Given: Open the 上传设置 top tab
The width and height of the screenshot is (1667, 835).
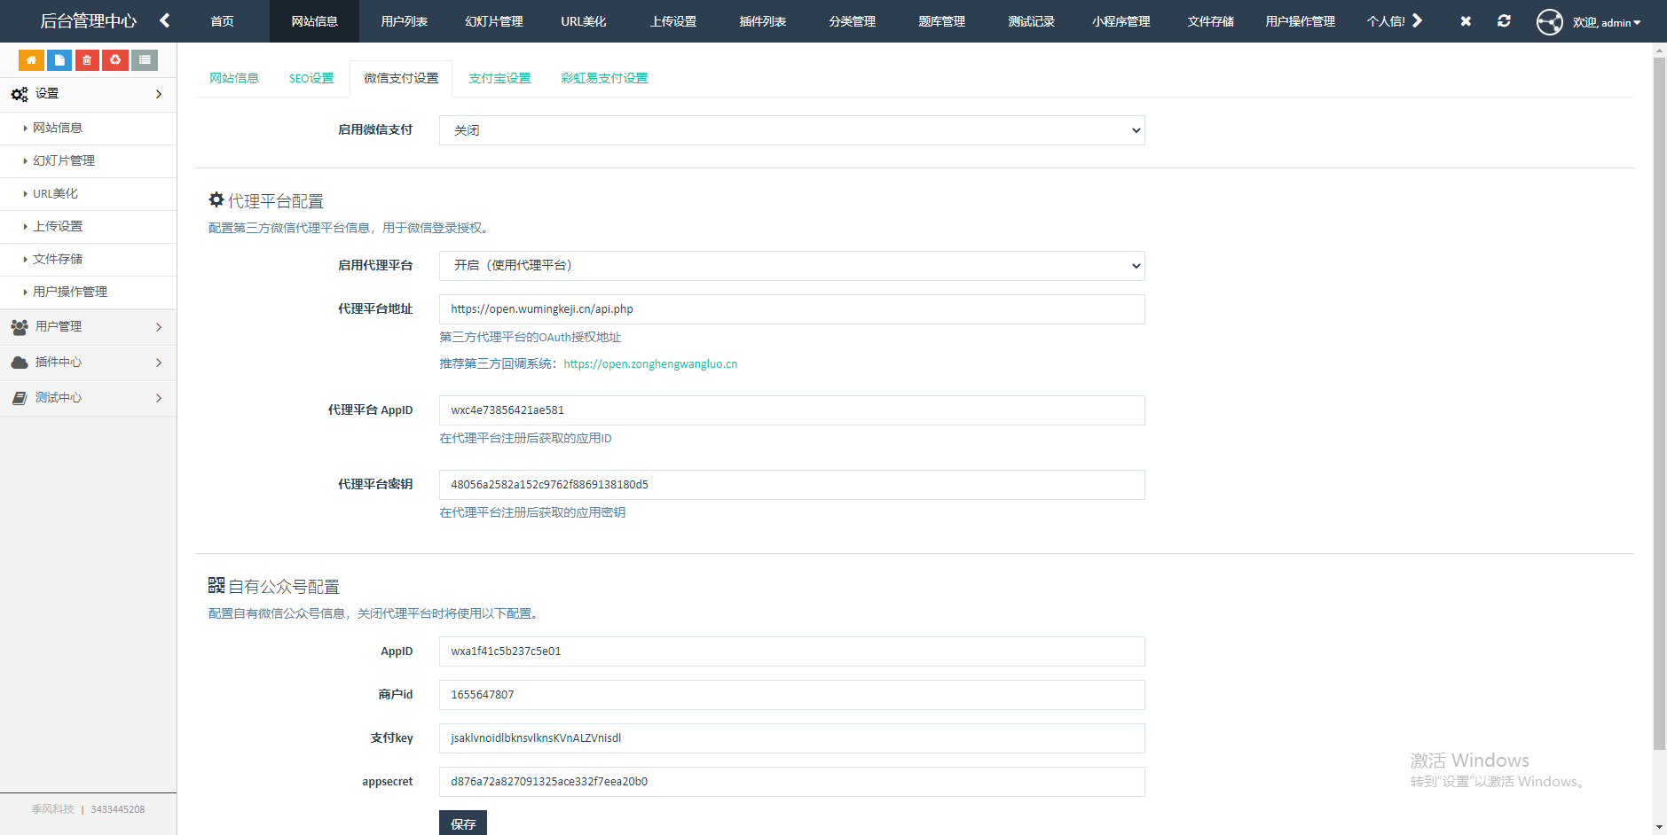Looking at the screenshot, I should tap(672, 21).
